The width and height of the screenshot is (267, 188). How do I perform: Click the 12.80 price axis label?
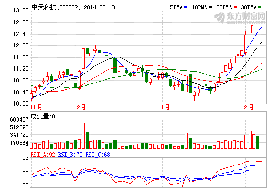tap(21, 22)
